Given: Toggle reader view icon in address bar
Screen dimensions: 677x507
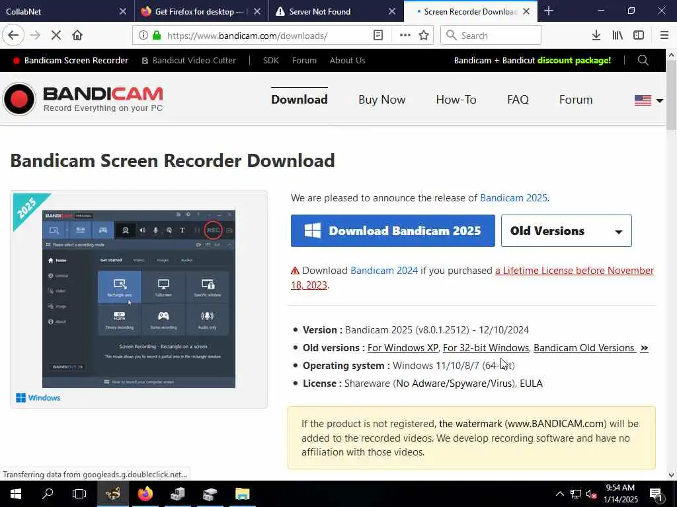Looking at the screenshot, I should click(x=378, y=36).
